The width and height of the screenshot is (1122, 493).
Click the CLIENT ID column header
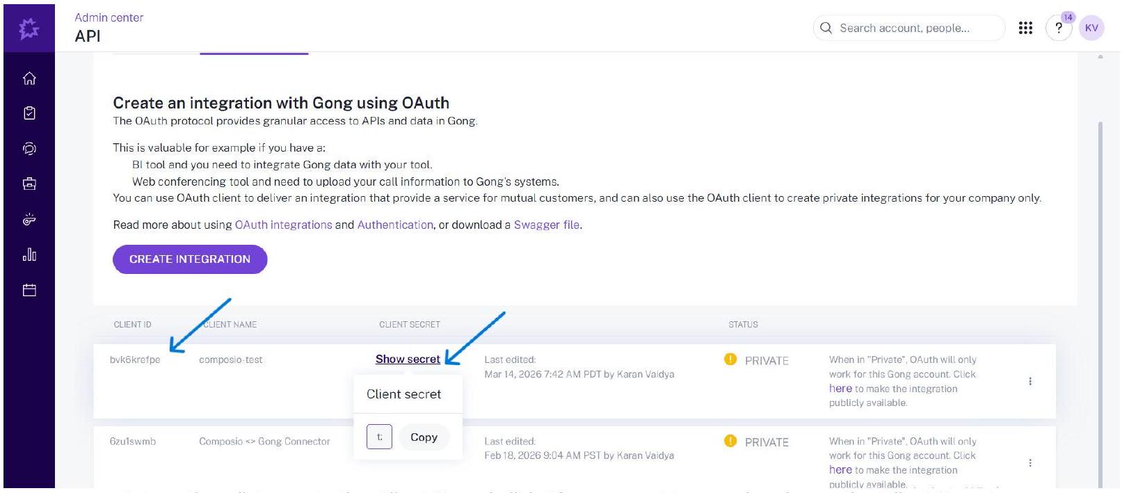132,324
